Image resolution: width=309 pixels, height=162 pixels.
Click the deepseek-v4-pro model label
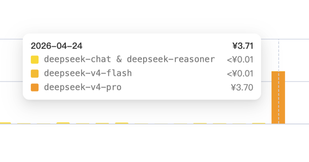[82, 88]
